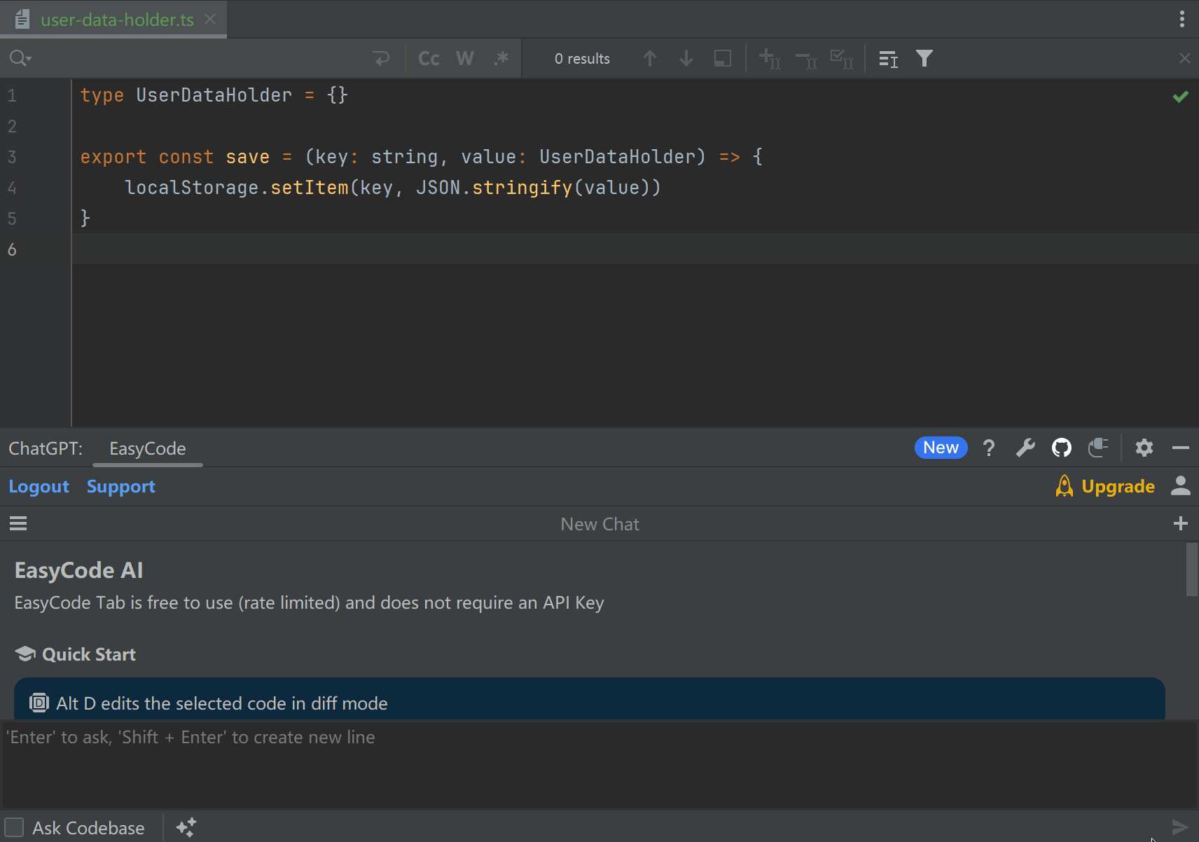The height and width of the screenshot is (842, 1199).
Task: Click the send message arrow icon
Action: click(1179, 827)
